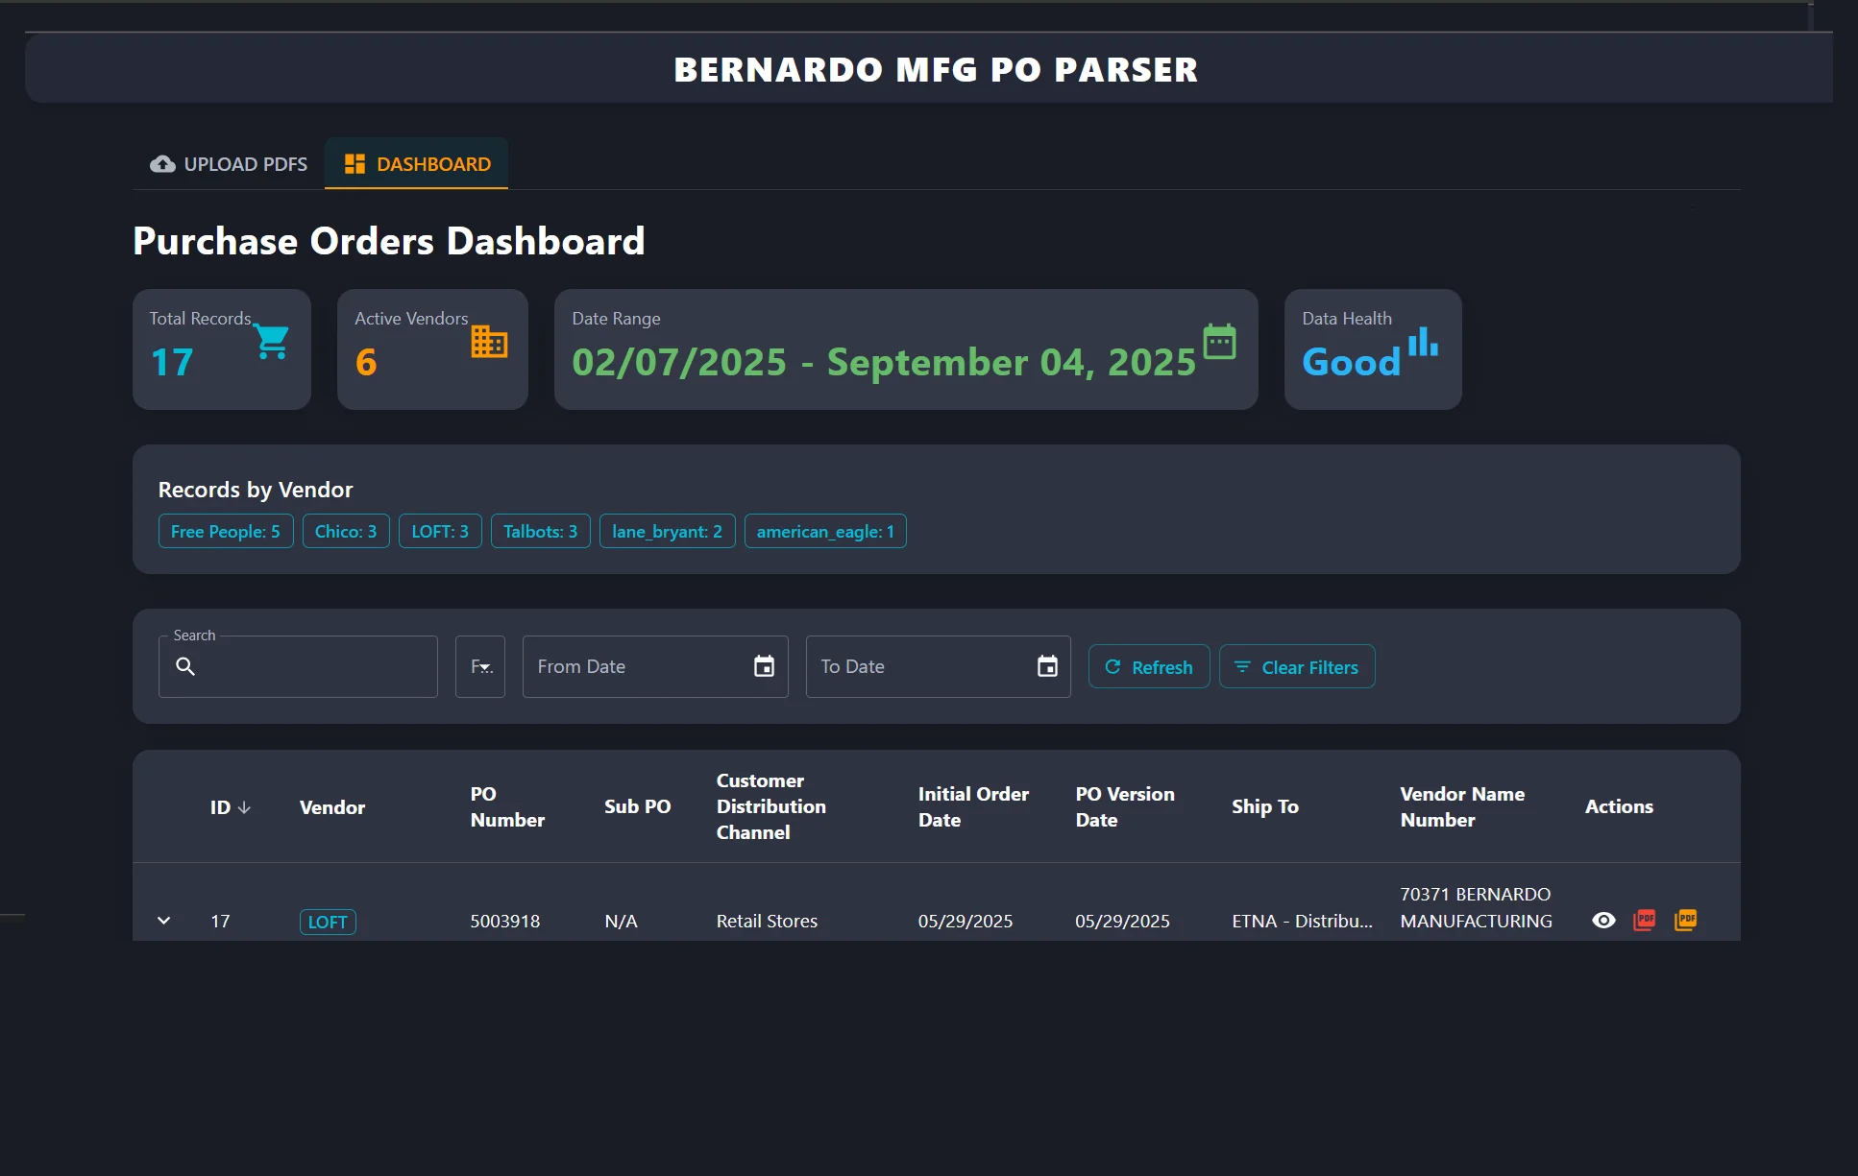Screen dimensions: 1858x1176
Task: Click the calendar icon in Date Range card
Action: (x=1220, y=342)
